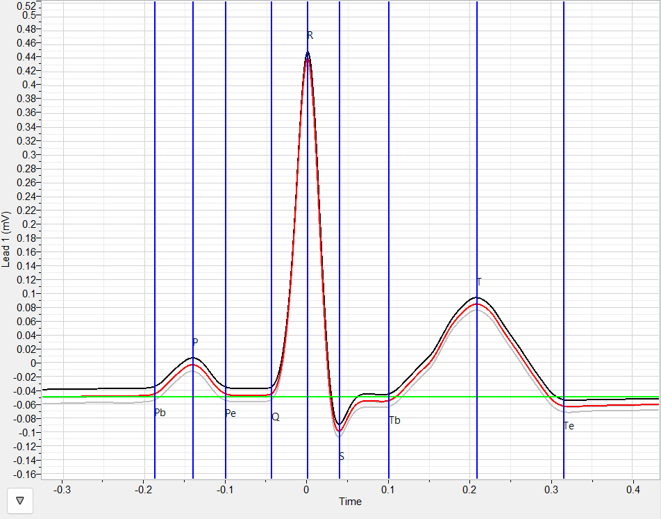Viewport: 661px width, 519px height.
Task: Click the P wave peak label
Action: 195,342
